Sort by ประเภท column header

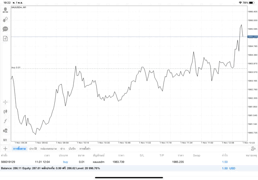63,155
